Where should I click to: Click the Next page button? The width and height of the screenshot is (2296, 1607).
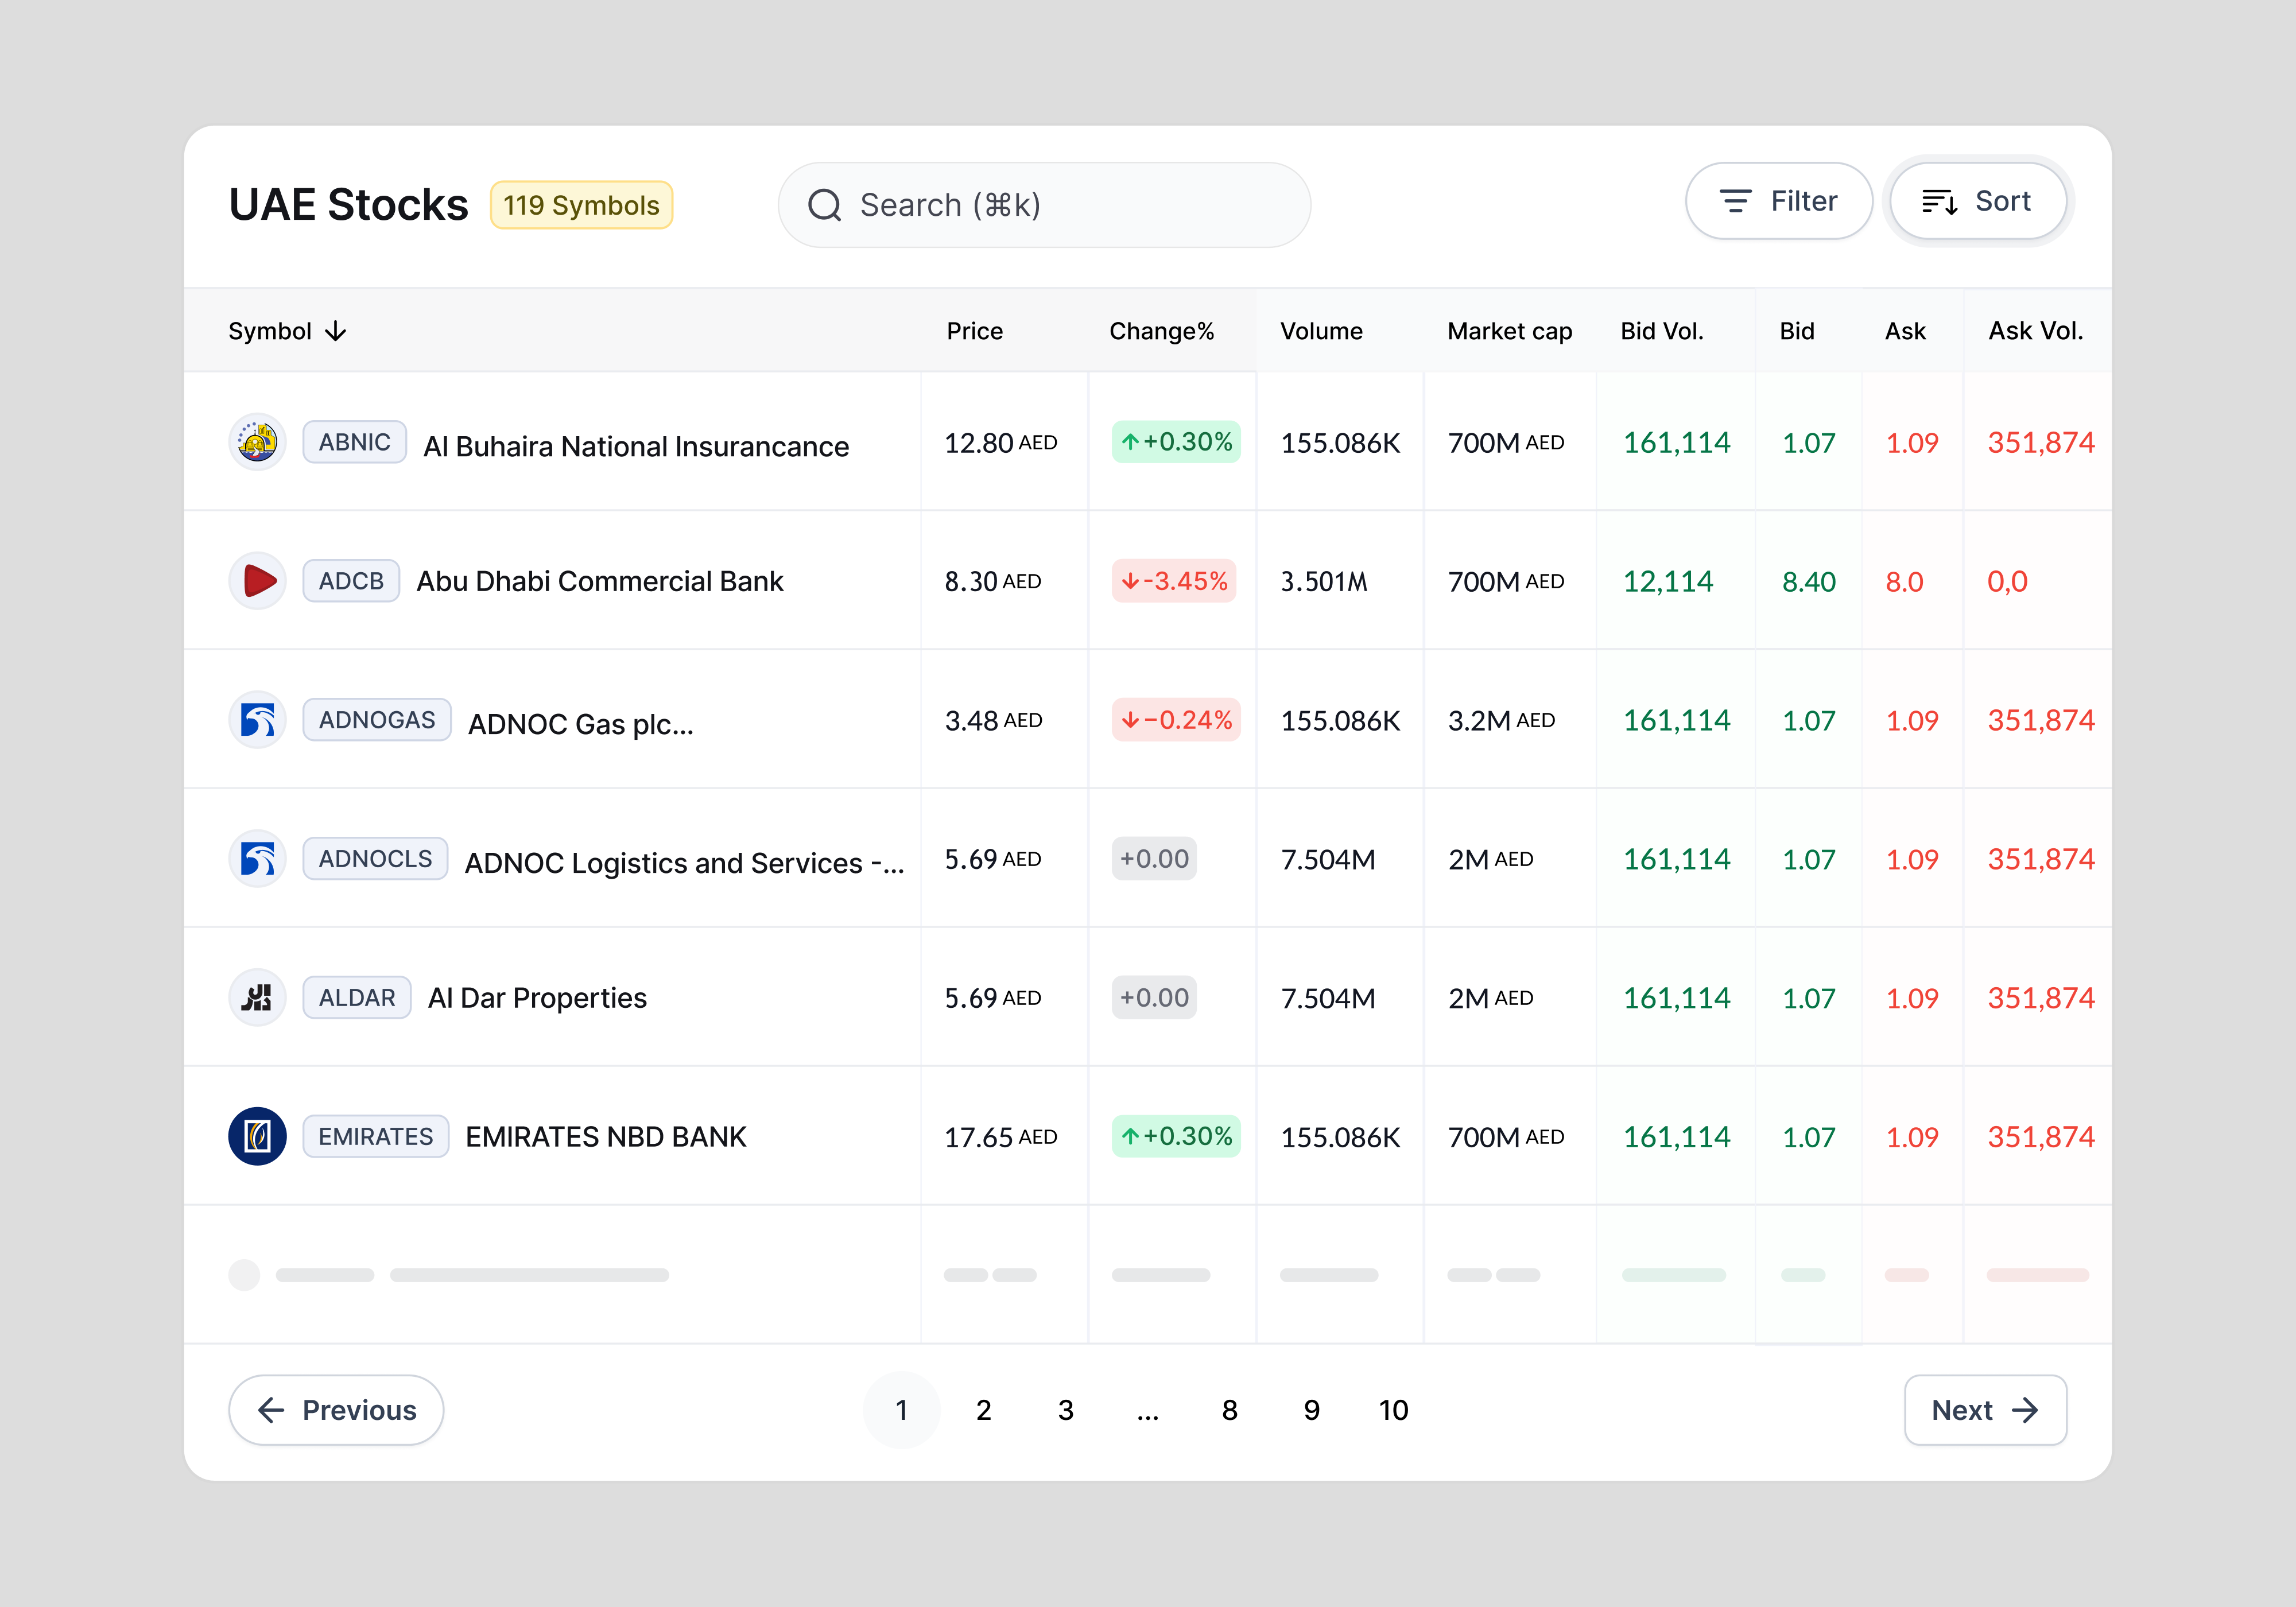(x=1985, y=1410)
